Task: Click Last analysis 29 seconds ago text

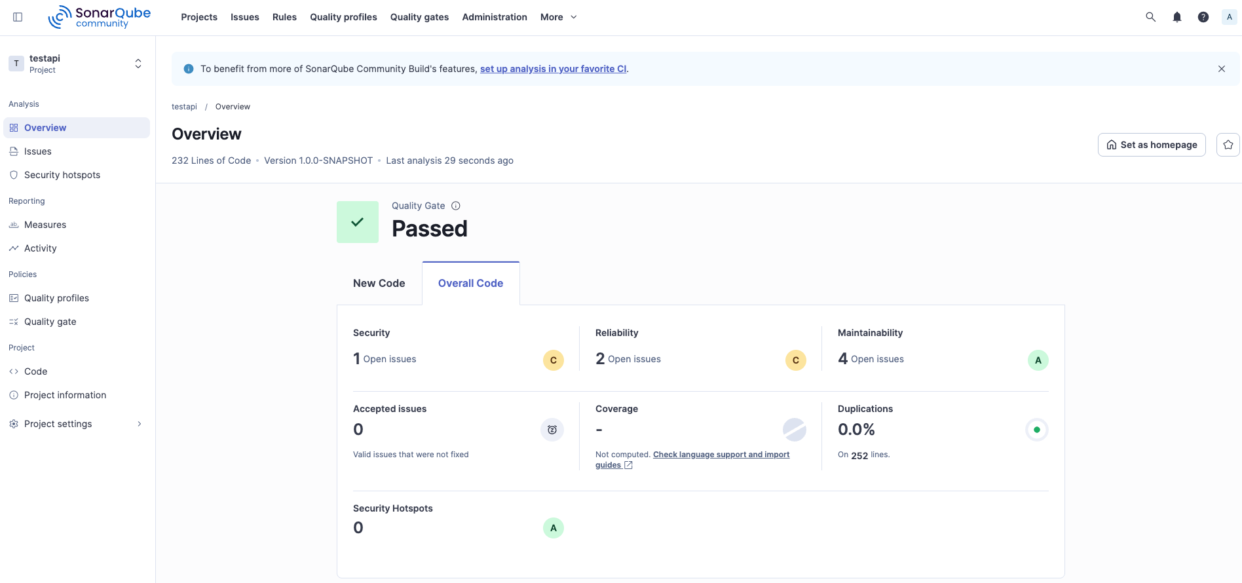Action: click(x=450, y=160)
